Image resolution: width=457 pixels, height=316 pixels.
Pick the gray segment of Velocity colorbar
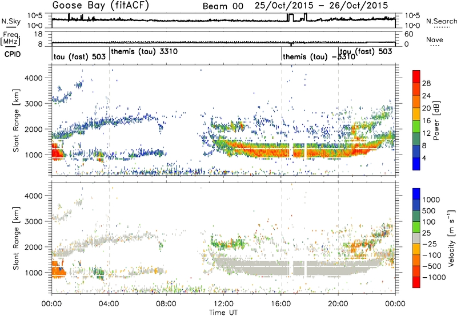pos(416,238)
